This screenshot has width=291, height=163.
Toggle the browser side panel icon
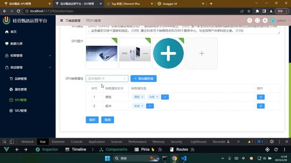[264, 11]
